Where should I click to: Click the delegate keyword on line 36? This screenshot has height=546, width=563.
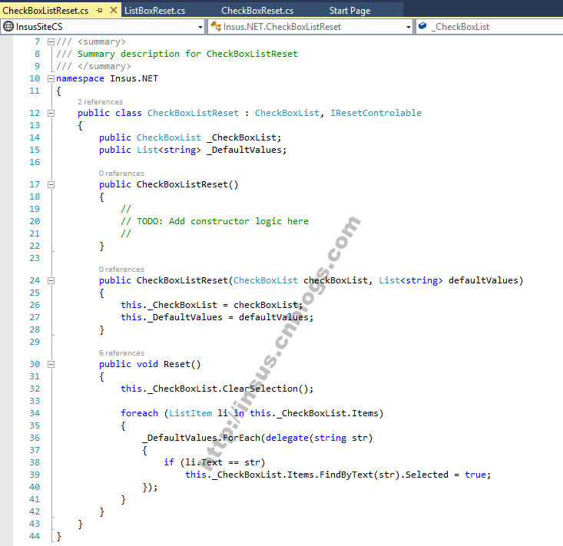point(287,438)
